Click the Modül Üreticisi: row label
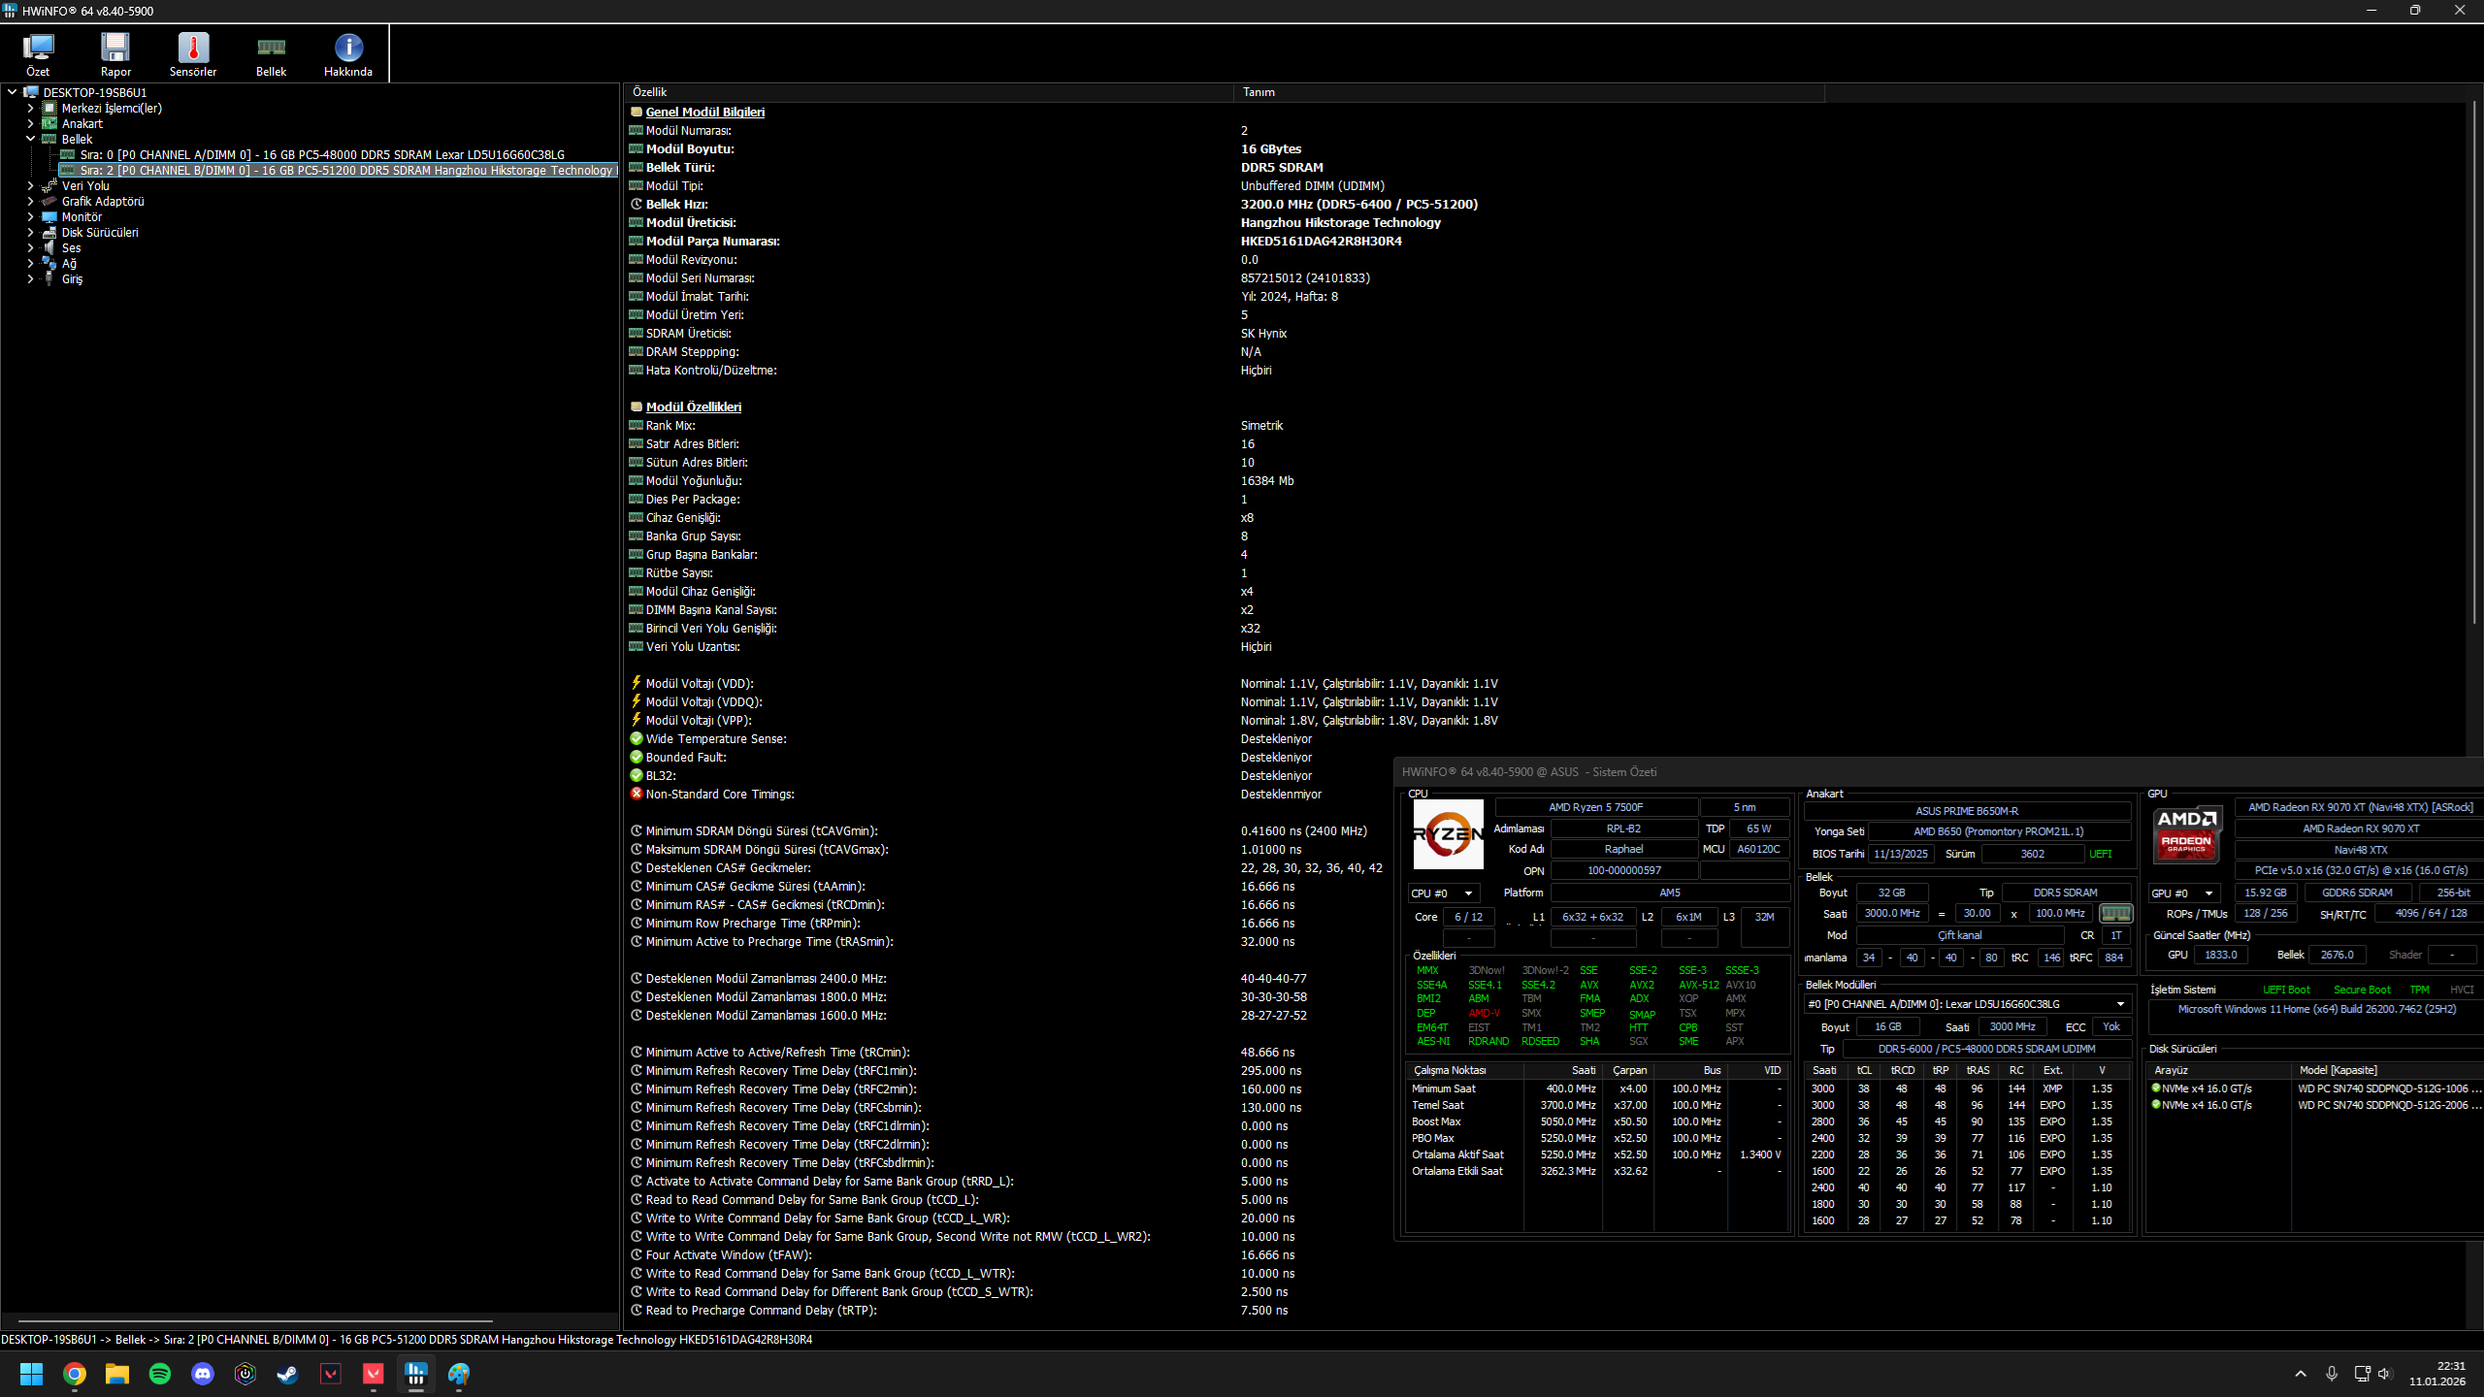Image resolution: width=2484 pixels, height=1397 pixels. click(x=691, y=222)
